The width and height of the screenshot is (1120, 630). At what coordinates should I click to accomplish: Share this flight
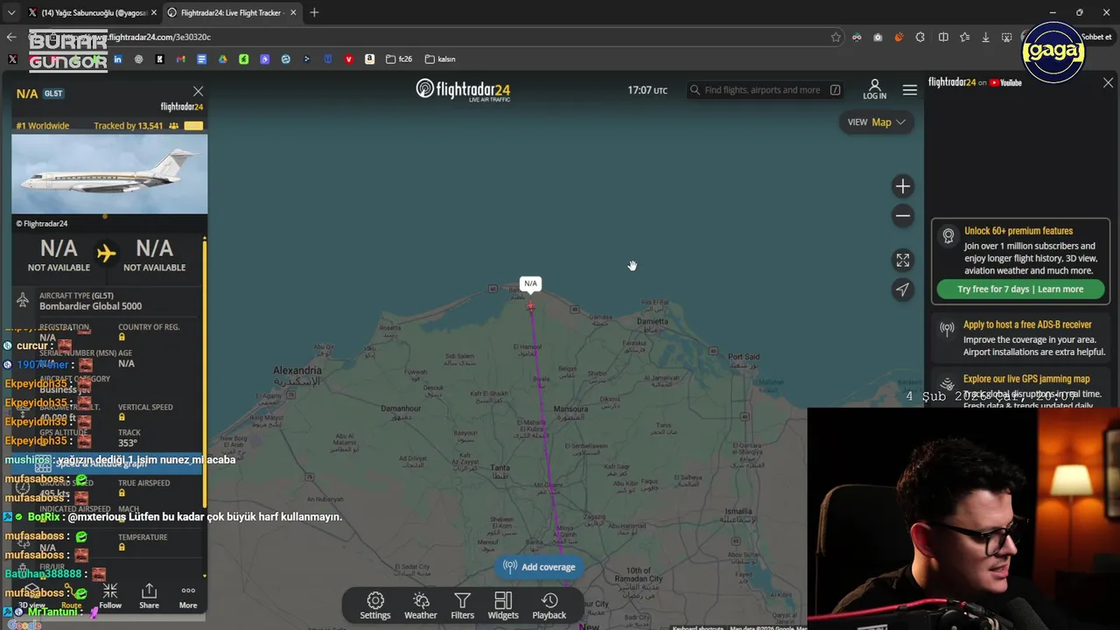[x=150, y=597]
